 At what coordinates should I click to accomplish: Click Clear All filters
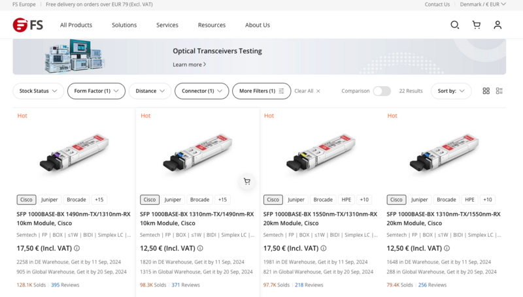pyautogui.click(x=307, y=91)
